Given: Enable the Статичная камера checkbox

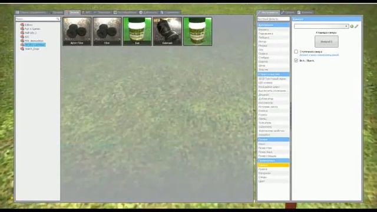Looking at the screenshot, I should tap(296, 52).
